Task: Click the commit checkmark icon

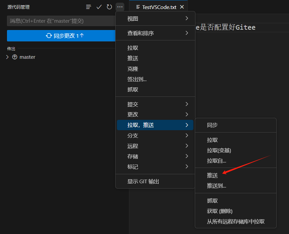Action: pos(99,7)
